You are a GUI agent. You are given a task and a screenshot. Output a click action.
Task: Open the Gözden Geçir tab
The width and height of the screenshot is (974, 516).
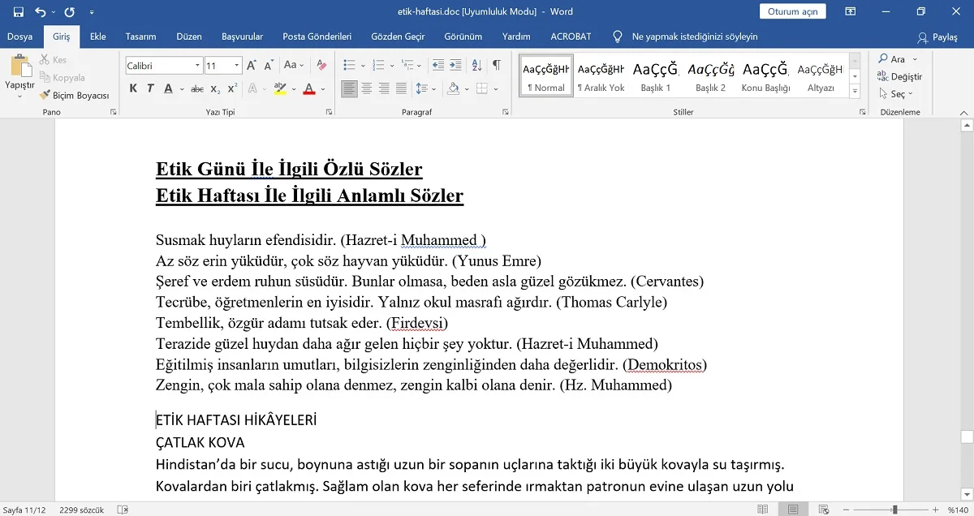click(x=398, y=37)
